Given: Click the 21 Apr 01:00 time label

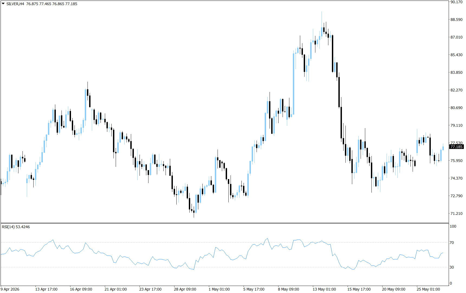Looking at the screenshot, I should click(116, 289).
